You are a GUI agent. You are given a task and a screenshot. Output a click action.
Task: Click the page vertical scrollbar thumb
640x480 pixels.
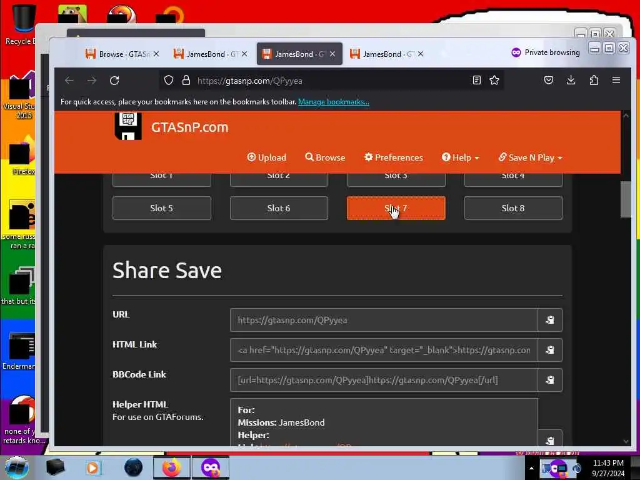tap(626, 199)
